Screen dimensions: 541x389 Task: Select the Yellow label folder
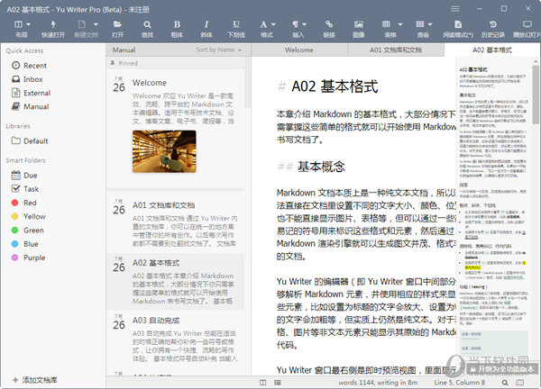[x=28, y=217]
